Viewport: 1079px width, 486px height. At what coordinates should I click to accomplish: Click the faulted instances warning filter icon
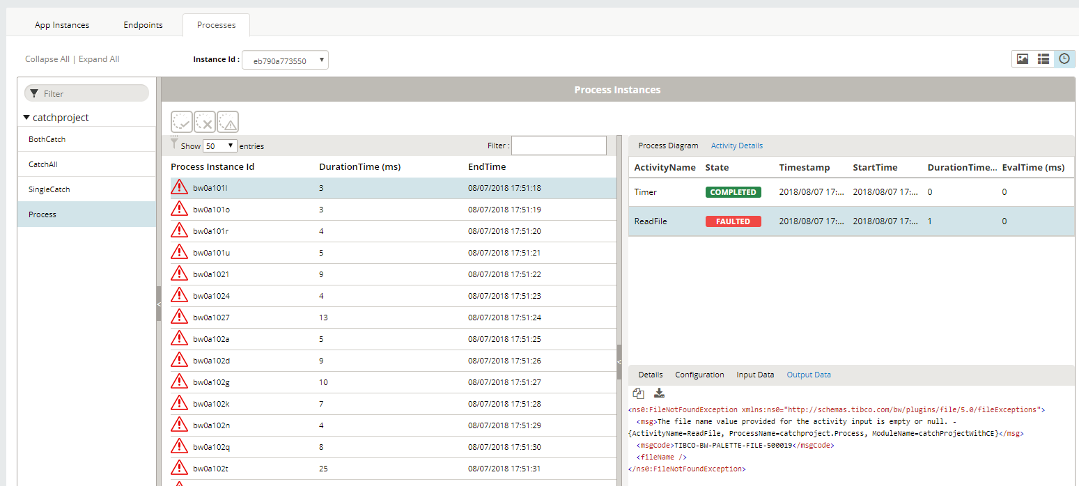coord(228,122)
